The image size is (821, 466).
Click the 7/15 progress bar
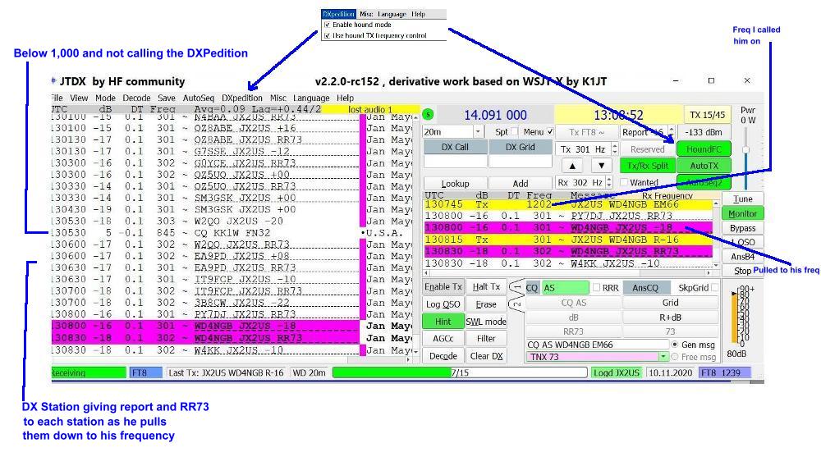[x=460, y=373]
